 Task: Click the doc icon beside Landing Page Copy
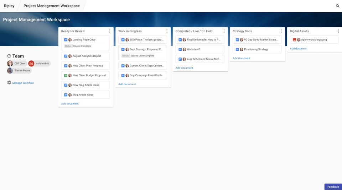pyautogui.click(x=66, y=40)
